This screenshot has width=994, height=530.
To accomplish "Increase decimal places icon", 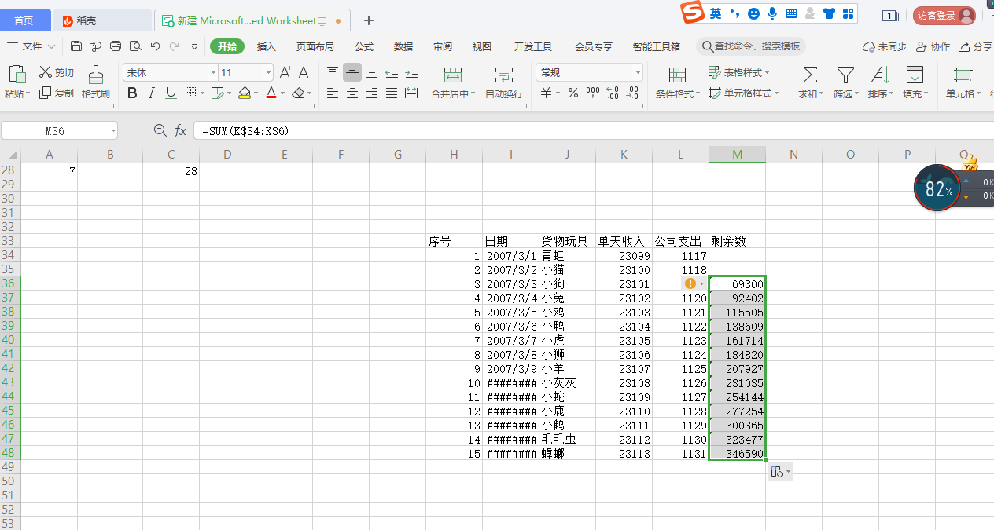I will coord(613,93).
